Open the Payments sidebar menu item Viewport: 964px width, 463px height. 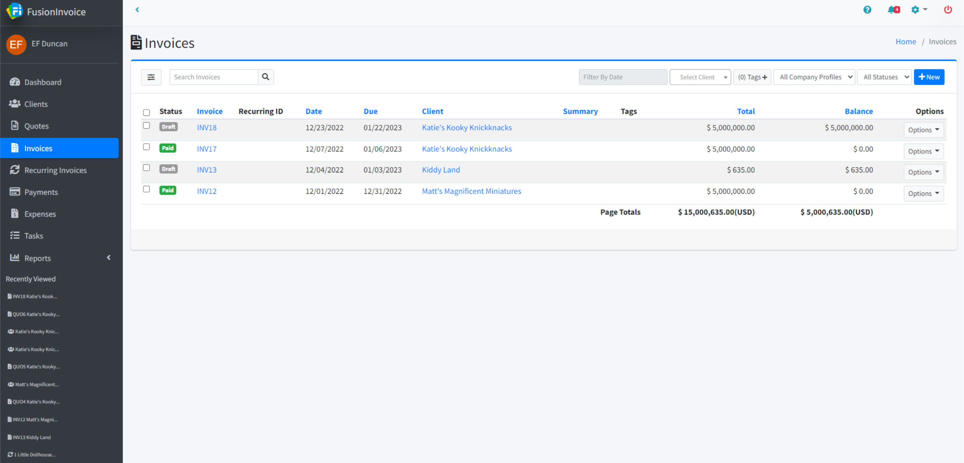point(41,192)
